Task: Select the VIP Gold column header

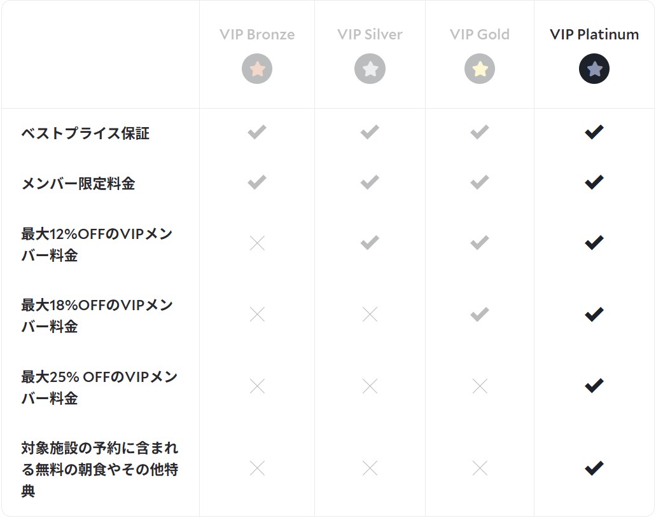Action: click(x=480, y=34)
